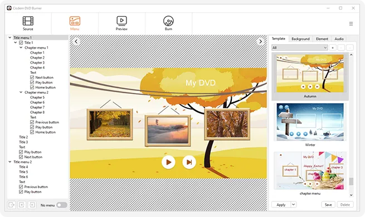The image size is (365, 217).
Task: Open the Burn step
Action: tap(168, 23)
